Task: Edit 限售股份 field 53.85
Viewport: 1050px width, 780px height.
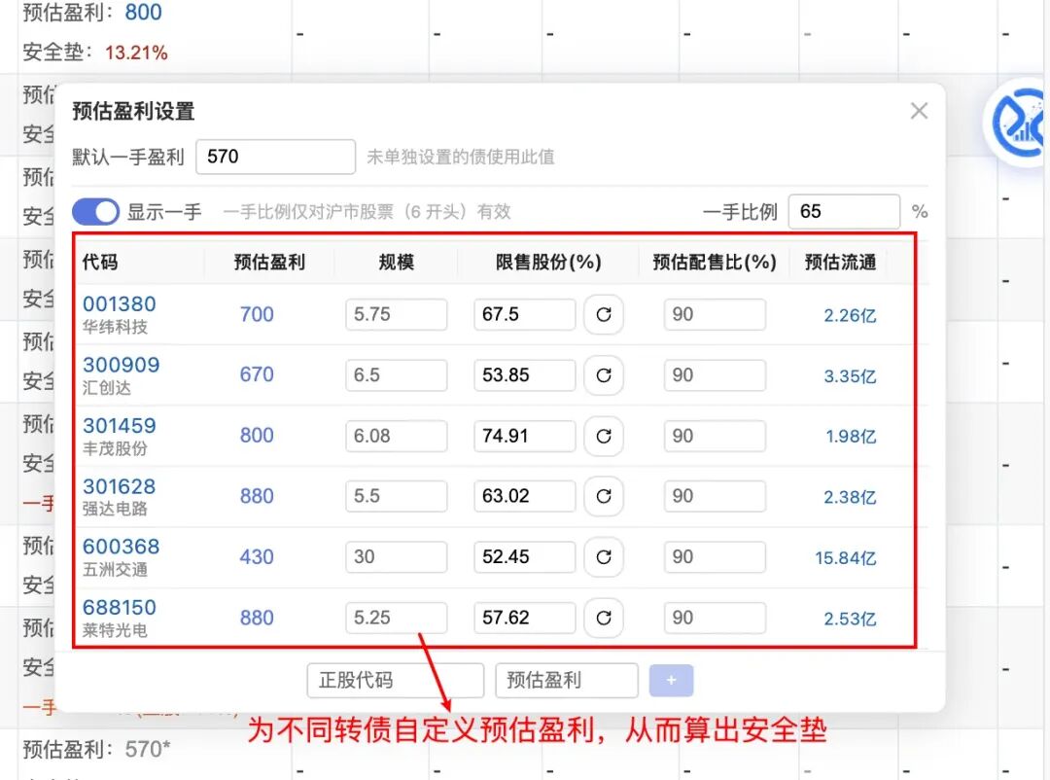Action: pyautogui.click(x=524, y=375)
